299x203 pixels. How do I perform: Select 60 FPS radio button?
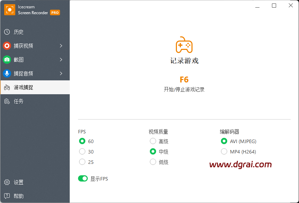point(82,141)
